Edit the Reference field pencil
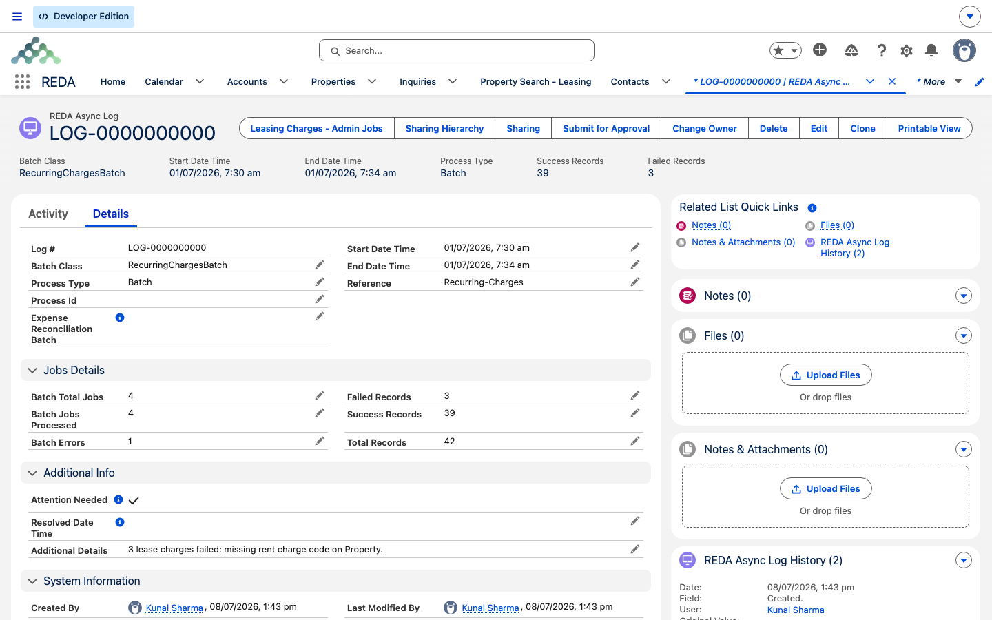 (635, 282)
